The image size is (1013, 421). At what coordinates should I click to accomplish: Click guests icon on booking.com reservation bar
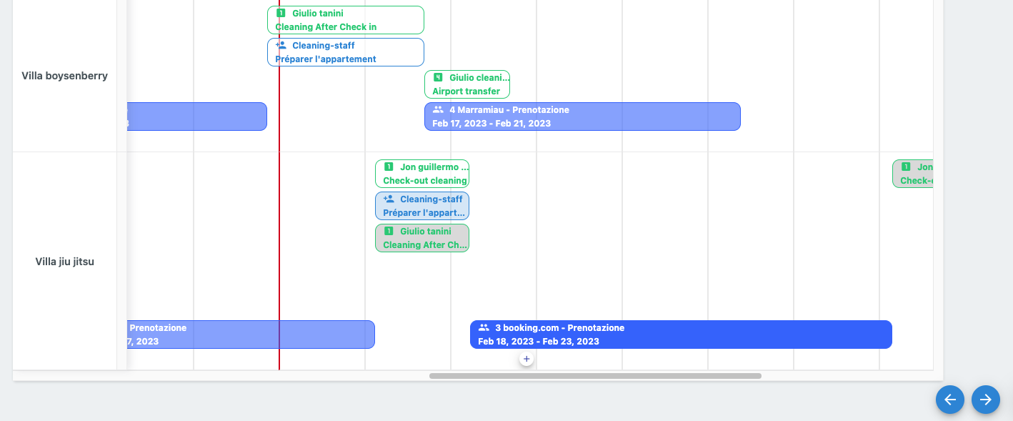coord(484,328)
